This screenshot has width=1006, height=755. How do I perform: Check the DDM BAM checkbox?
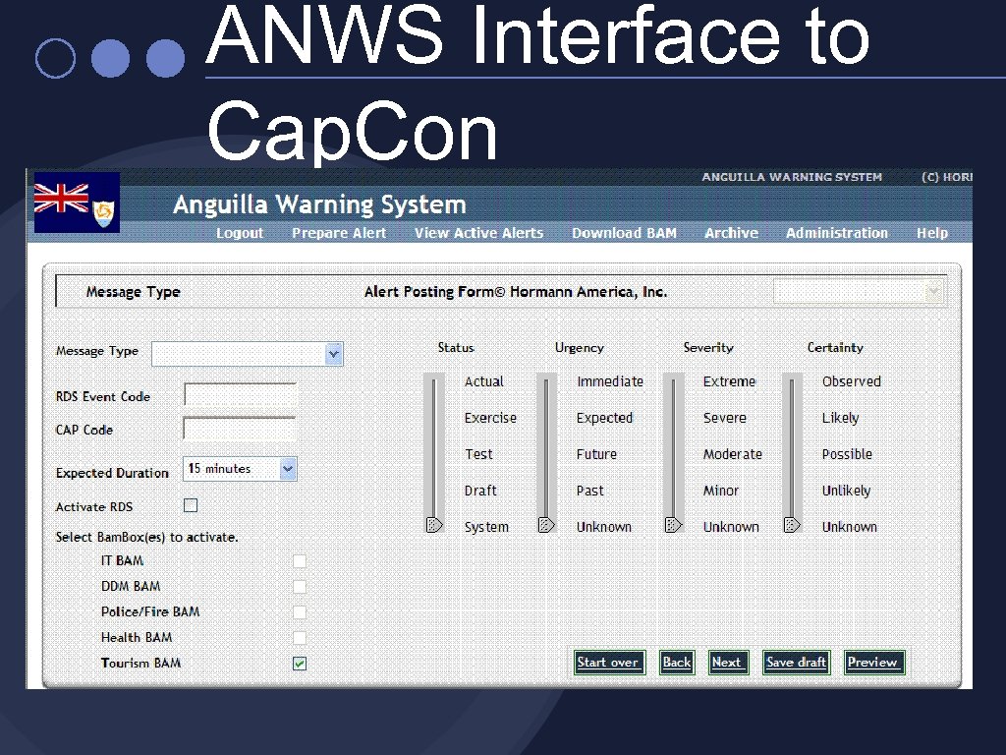(299, 587)
